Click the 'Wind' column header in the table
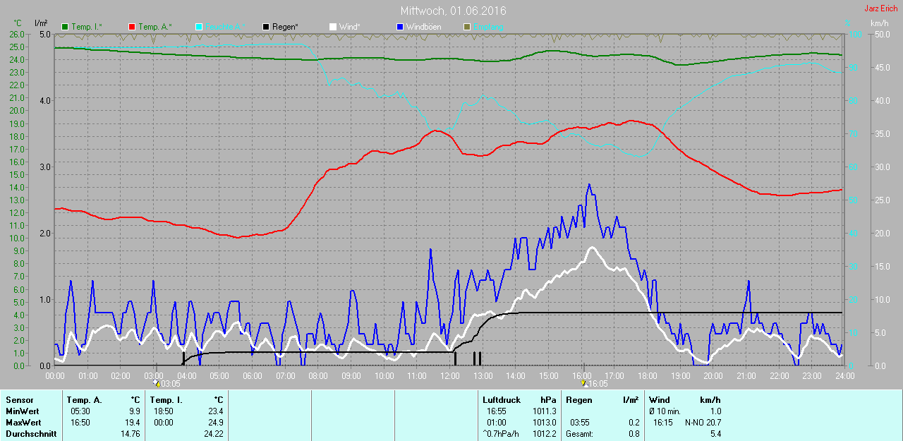Viewport: 903px width, 441px height. click(x=660, y=400)
